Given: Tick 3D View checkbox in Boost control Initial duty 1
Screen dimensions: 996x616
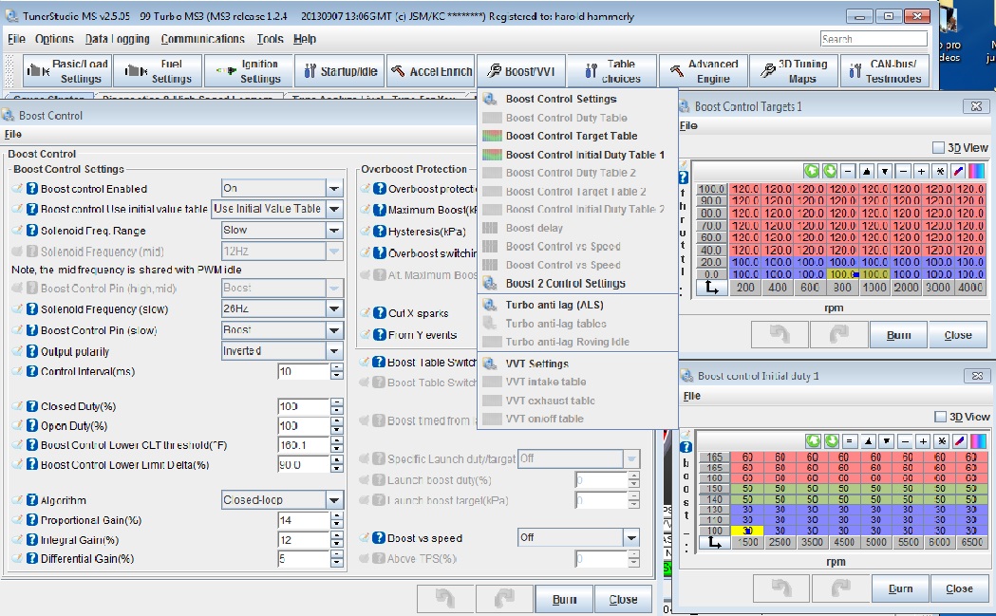Looking at the screenshot, I should coord(939,417).
